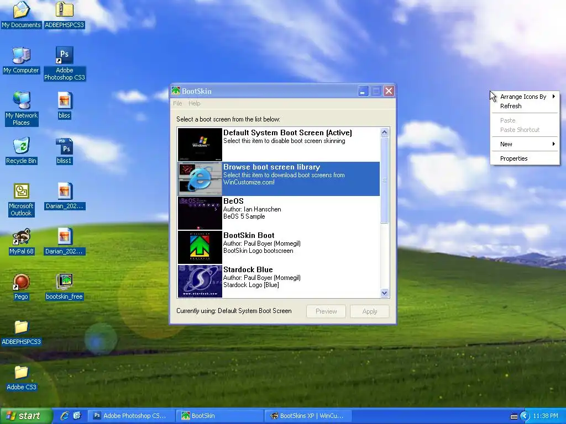Image resolution: width=566 pixels, height=424 pixels.
Task: Switch to BootSkin taskbar button
Action: 219,416
